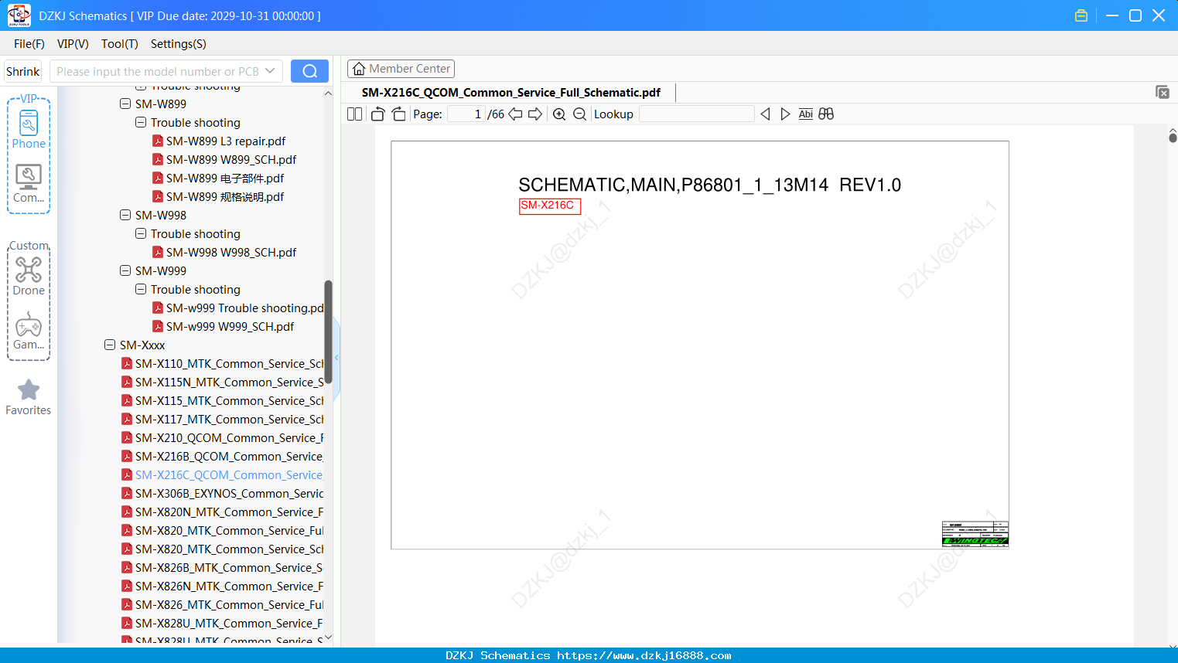Open SM-X115N_MTK_Common_Service file
The image size is (1178, 663).
tap(223, 382)
